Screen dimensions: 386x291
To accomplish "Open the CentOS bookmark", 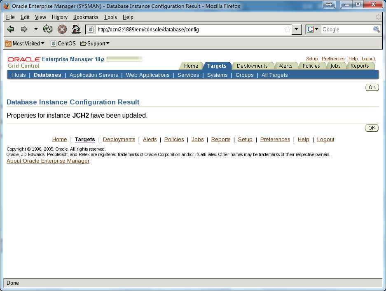I will (x=63, y=43).
